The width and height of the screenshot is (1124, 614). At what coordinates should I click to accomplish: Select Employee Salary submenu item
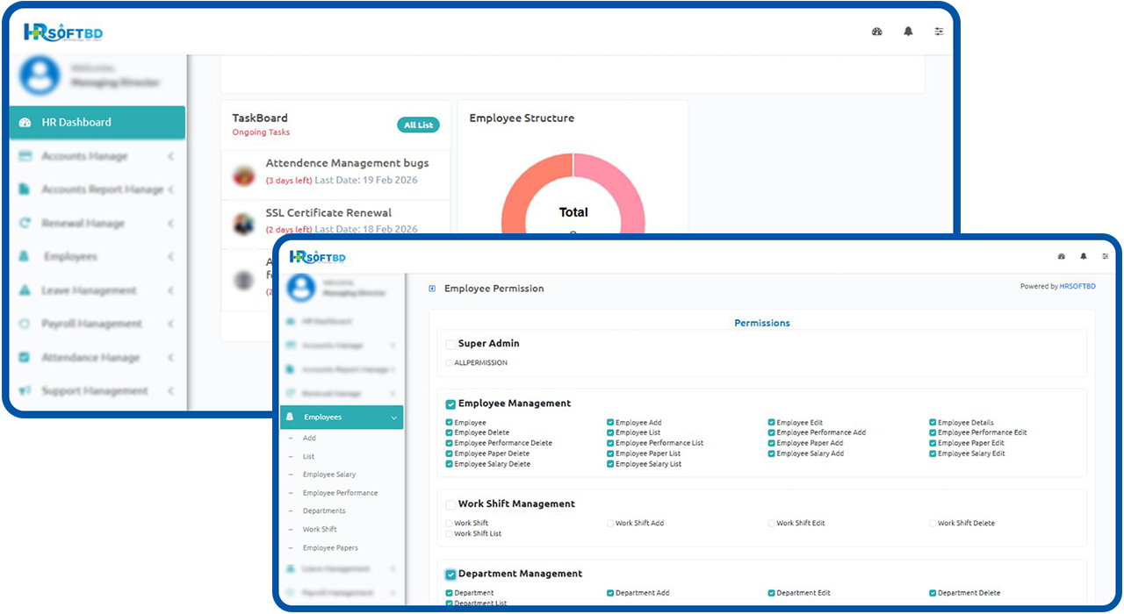[x=329, y=475]
